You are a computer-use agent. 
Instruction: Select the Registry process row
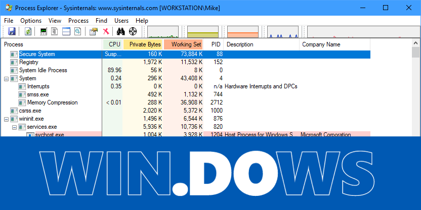(x=186, y=63)
